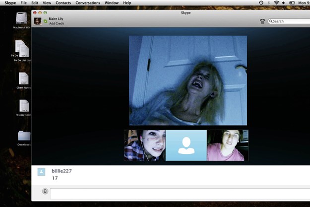The width and height of the screenshot is (310, 207).
Task: Click the mobile SMS icon beside message box
Action: click(45, 191)
